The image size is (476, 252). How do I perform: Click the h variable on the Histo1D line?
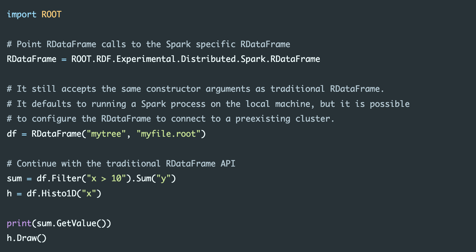point(9,193)
